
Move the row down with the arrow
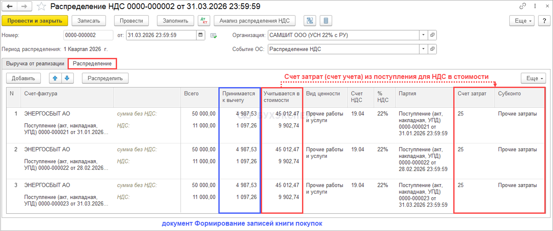[x=67, y=78]
